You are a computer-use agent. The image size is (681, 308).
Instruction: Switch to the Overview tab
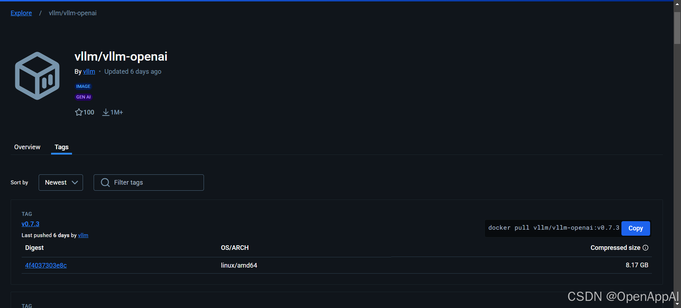[27, 147]
